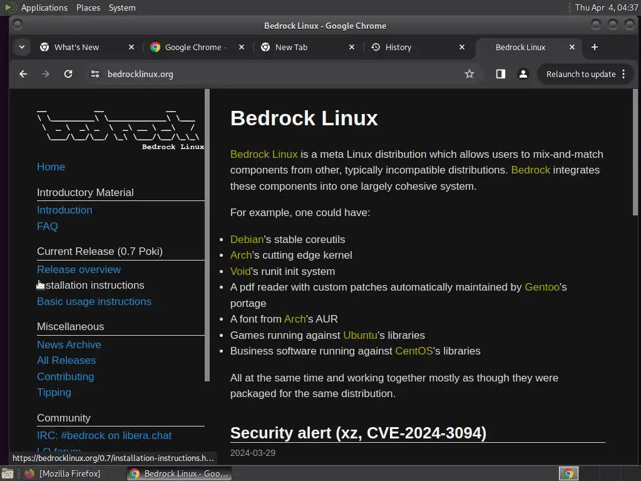Reload the Bedrock Linux page
641x481 pixels.
(68, 74)
